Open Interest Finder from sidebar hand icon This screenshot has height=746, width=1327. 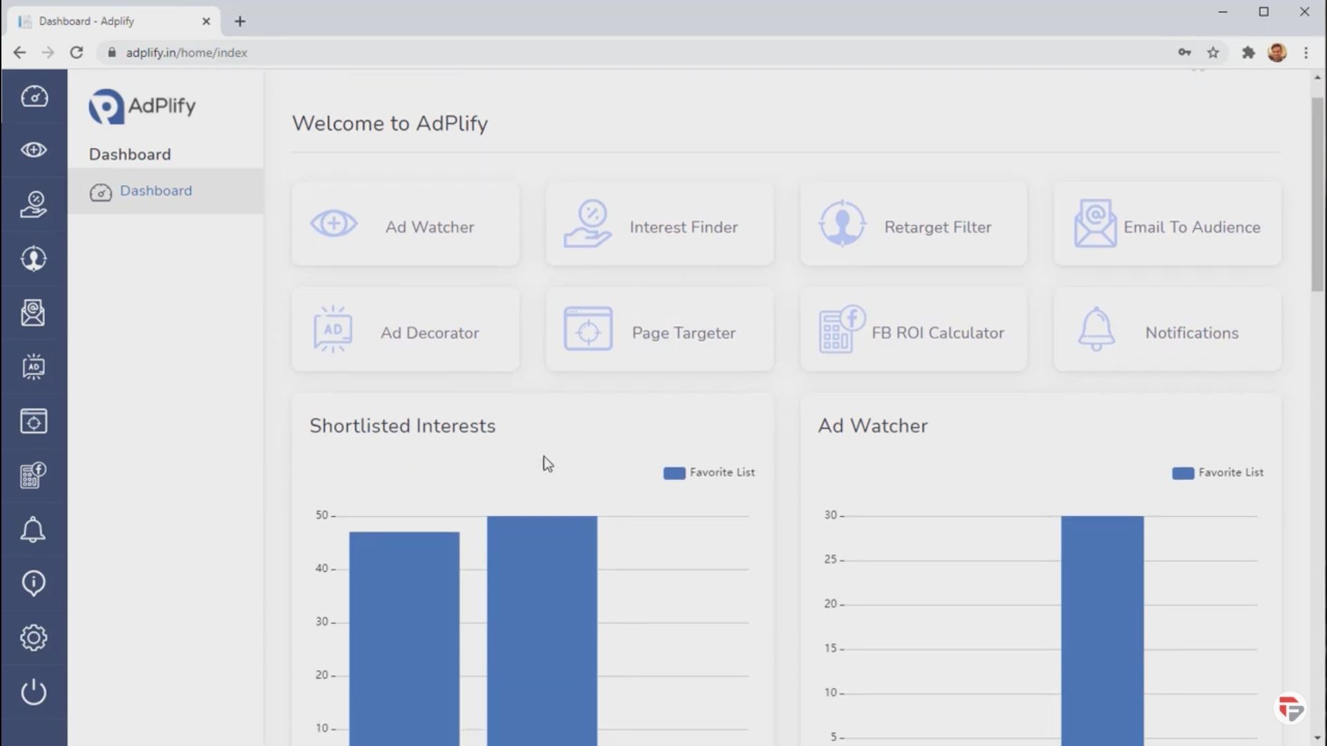coord(33,204)
